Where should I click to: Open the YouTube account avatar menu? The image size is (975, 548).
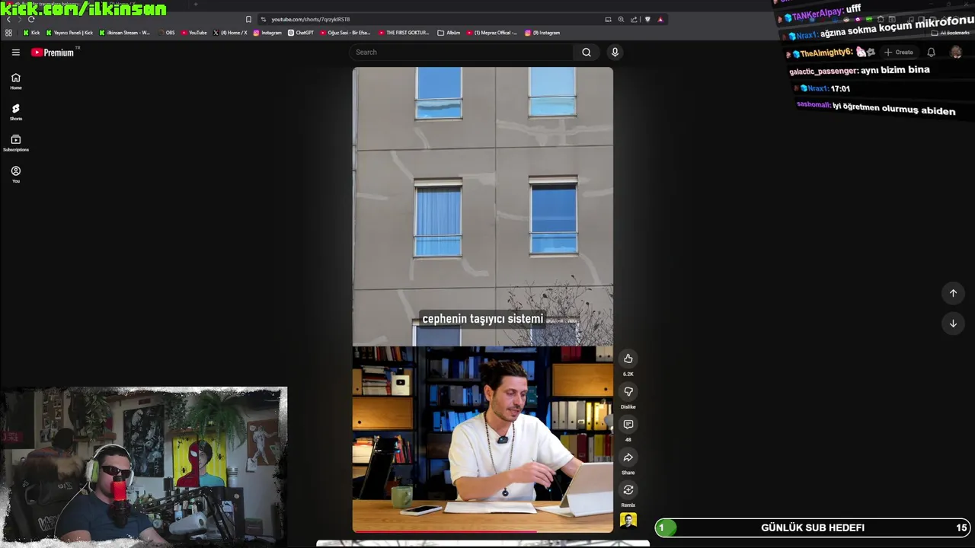[956, 53]
